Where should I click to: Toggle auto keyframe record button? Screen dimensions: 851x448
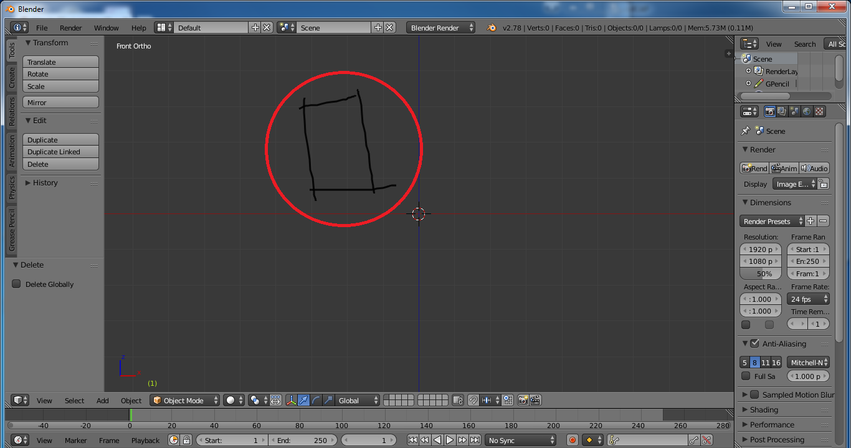pyautogui.click(x=573, y=440)
